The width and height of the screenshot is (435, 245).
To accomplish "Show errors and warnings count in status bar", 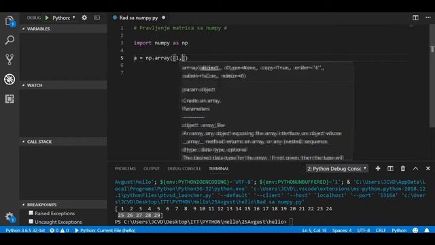I will click(x=59, y=230).
